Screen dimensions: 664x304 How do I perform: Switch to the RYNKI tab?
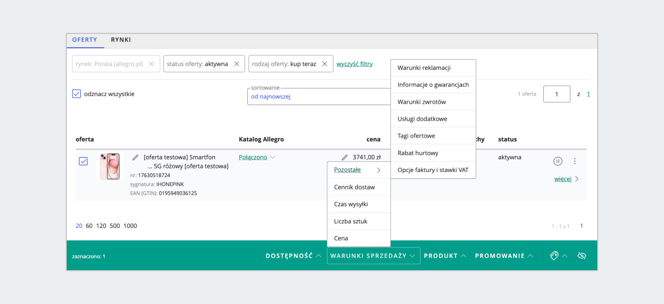pos(121,40)
